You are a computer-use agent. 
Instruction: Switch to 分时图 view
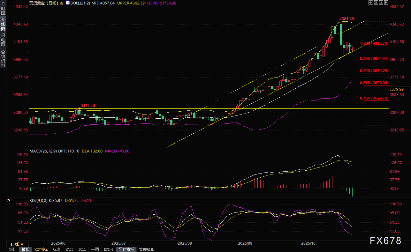point(3,9)
